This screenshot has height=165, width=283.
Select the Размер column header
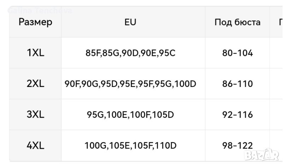click(35, 22)
